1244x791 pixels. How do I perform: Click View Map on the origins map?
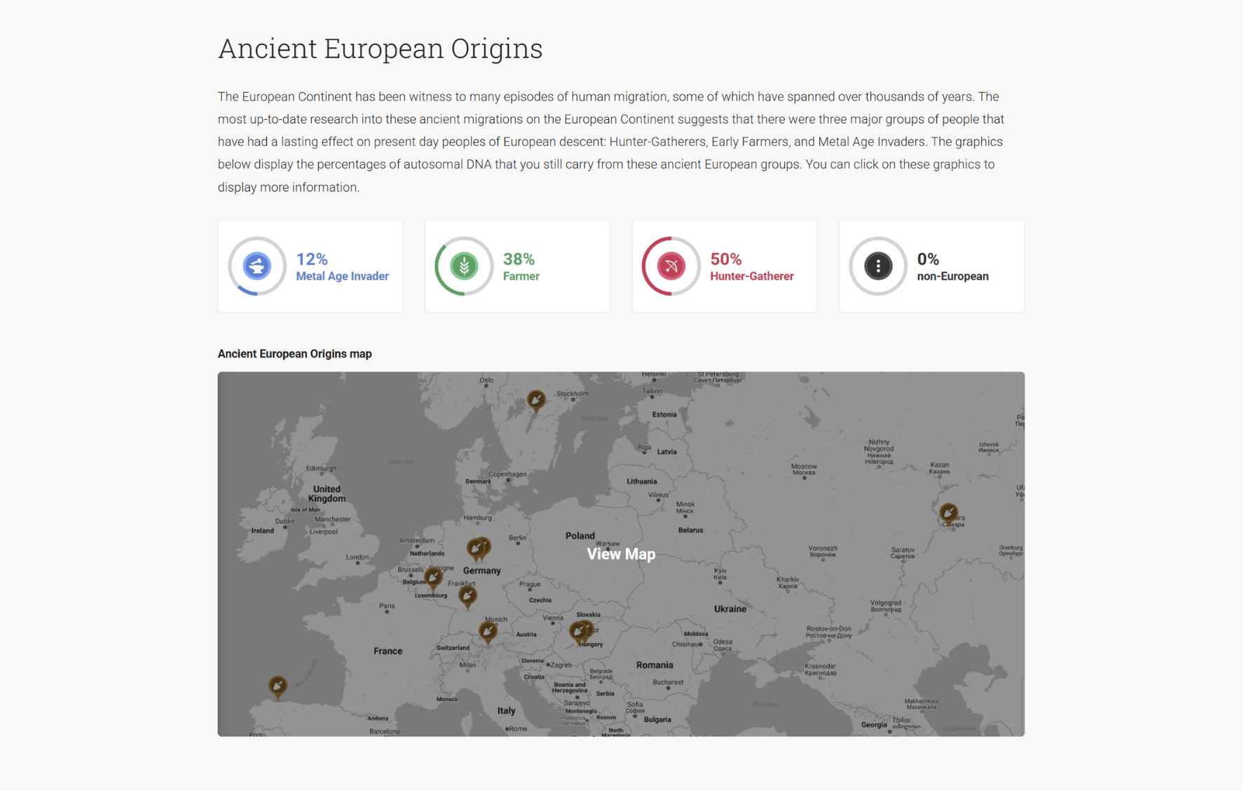coord(621,554)
